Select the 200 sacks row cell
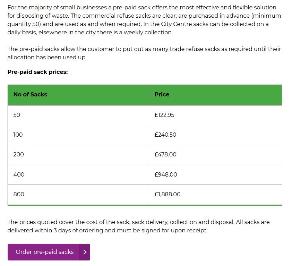292x266 pixels. pyautogui.click(x=78, y=155)
